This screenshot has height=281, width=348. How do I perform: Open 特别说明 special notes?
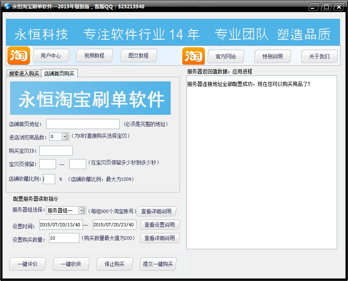[273, 56]
